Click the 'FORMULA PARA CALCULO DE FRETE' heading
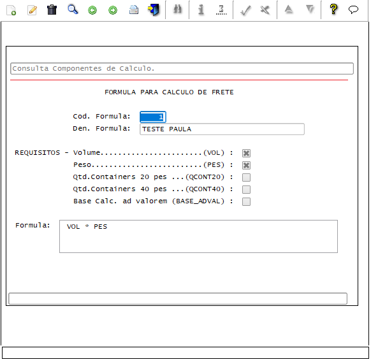This screenshot has width=371, height=362. pyautogui.click(x=169, y=92)
